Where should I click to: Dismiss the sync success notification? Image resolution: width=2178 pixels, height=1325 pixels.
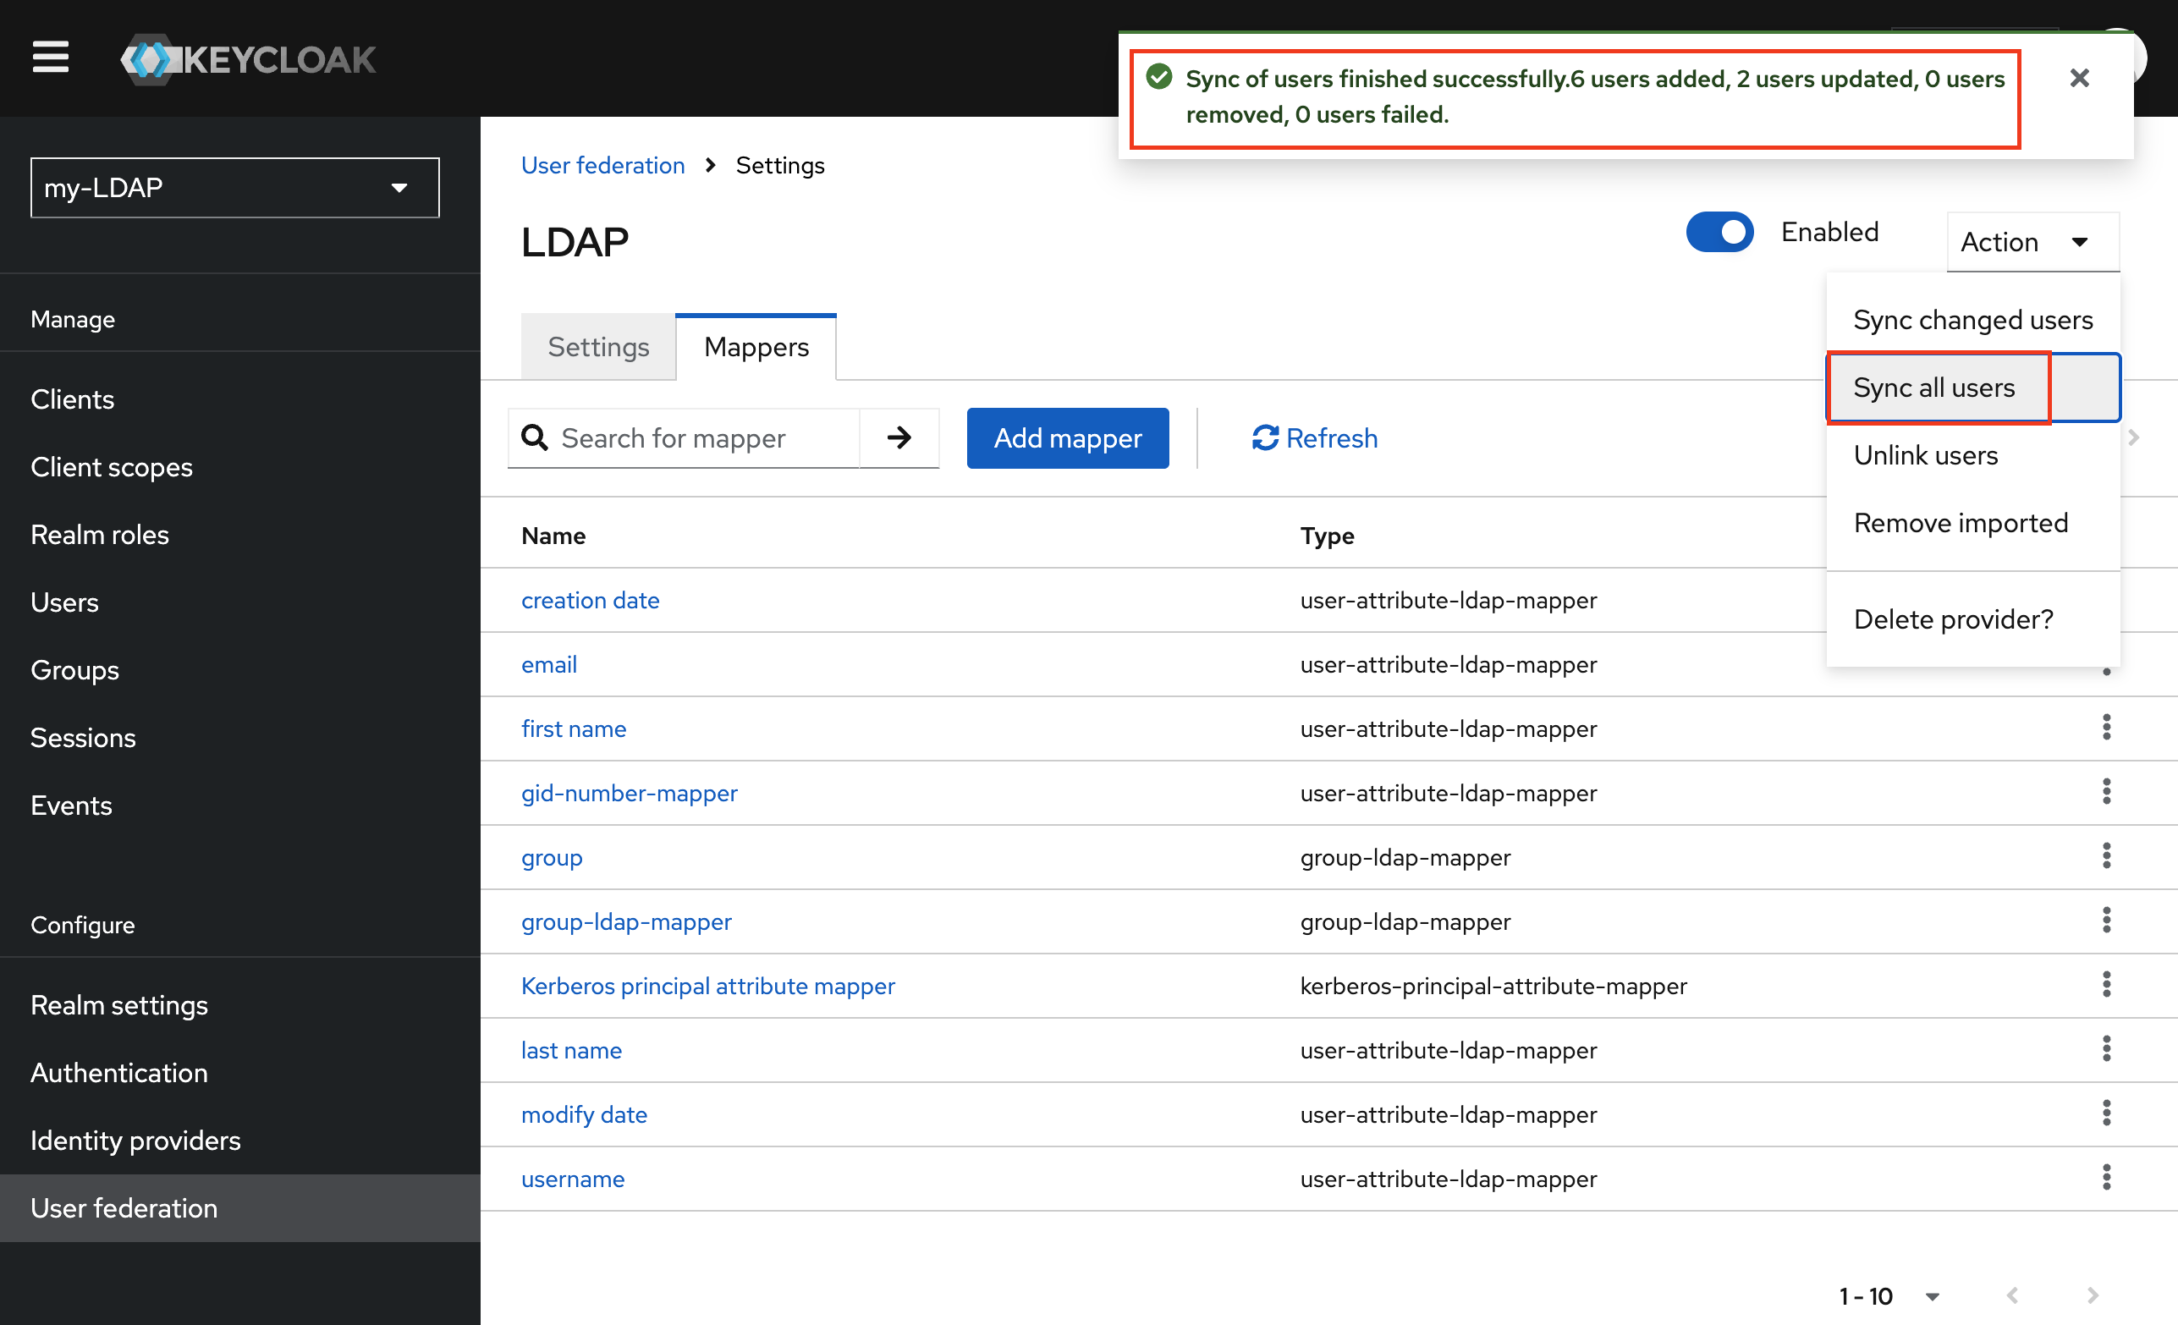click(2079, 79)
